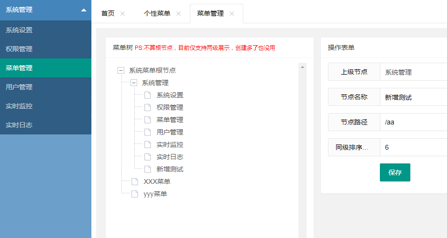This screenshot has height=238, width=447.
Task: Collapse the 系统管理 sidebar group arrow
Action: [x=83, y=10]
